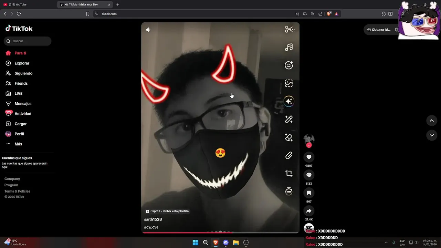Switch to the YouTube browser tab
This screenshot has width=441, height=248.
pos(28,4)
